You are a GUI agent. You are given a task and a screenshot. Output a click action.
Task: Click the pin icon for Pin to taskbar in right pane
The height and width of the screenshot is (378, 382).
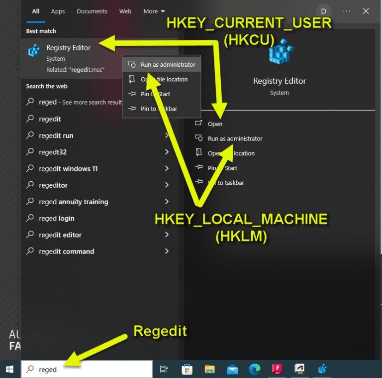pos(199,181)
